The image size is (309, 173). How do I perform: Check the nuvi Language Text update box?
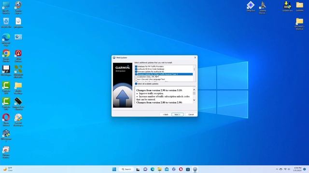coord(136,79)
